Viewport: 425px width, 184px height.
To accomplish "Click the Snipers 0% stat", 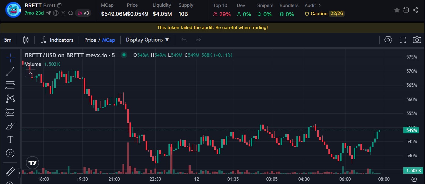I will tap(264, 14).
